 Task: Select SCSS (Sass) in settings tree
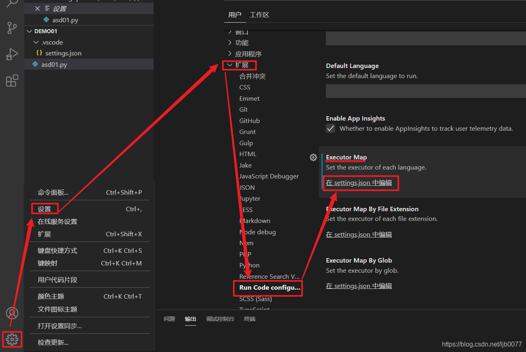coord(256,299)
